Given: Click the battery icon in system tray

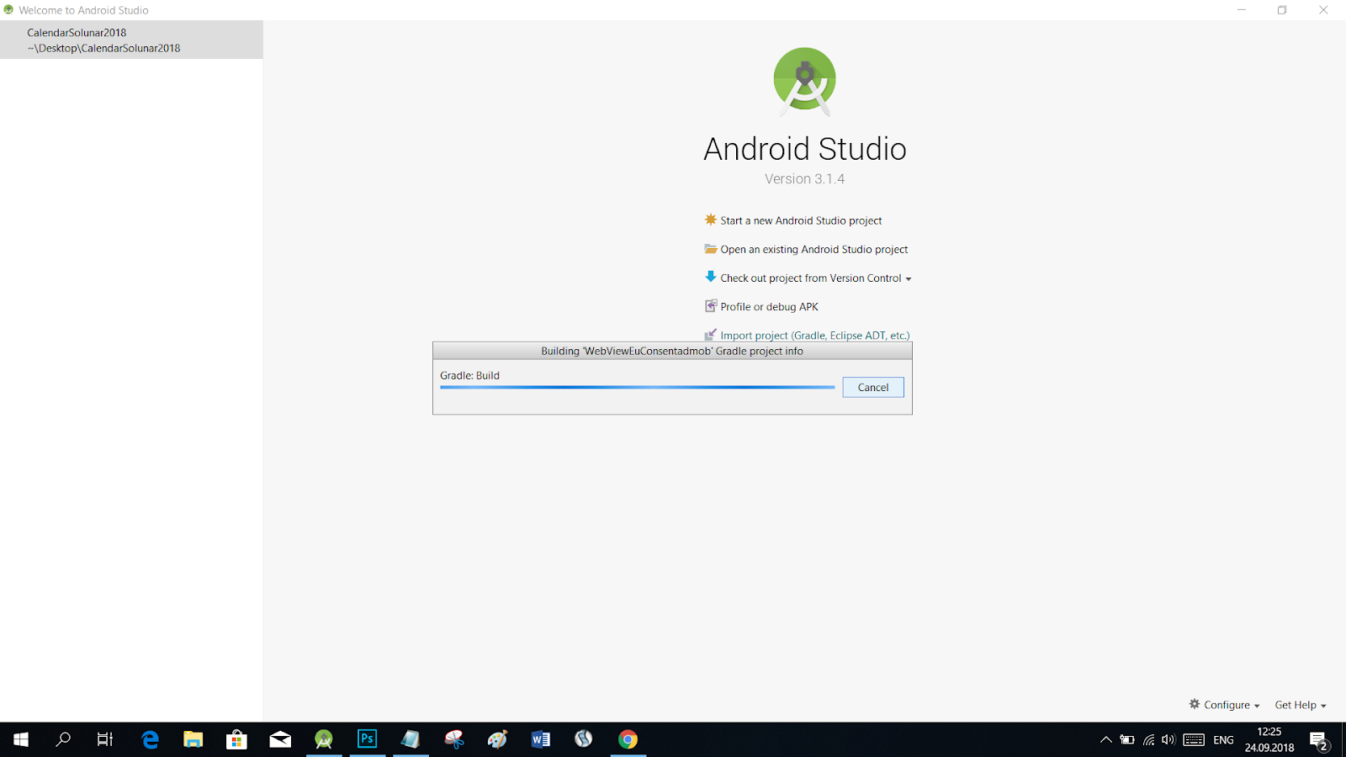Looking at the screenshot, I should pos(1127,740).
